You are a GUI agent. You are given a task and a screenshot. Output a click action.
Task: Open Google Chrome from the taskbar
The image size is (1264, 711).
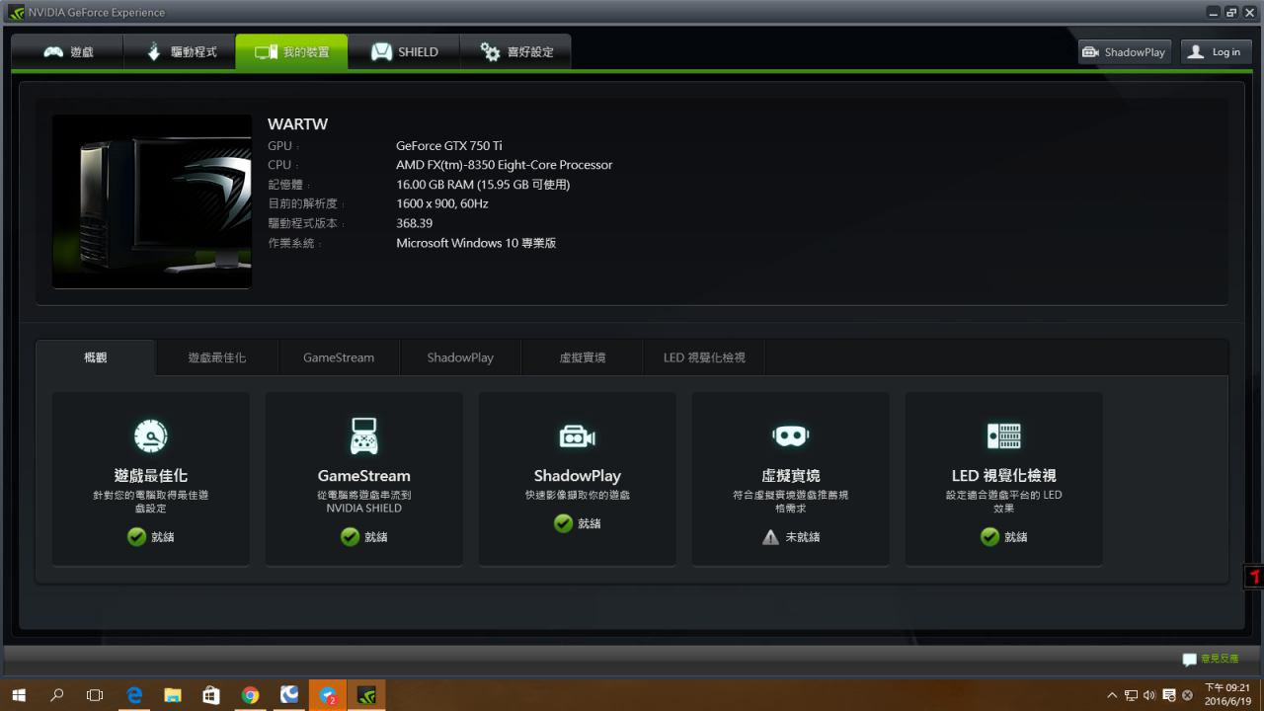click(250, 695)
